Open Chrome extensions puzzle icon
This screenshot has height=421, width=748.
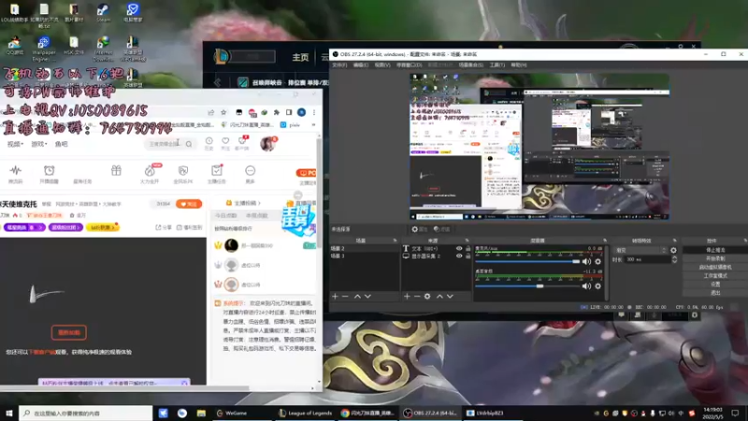click(x=276, y=112)
